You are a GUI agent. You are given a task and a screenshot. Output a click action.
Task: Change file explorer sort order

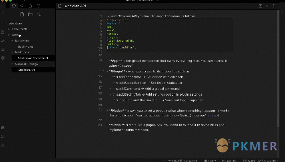pos(39,14)
